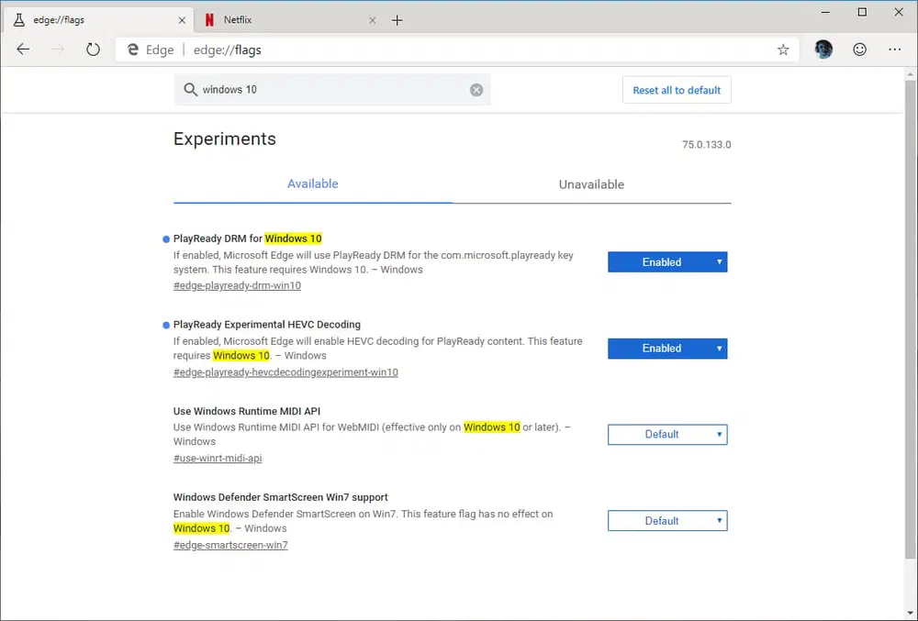The image size is (918, 621).
Task: Open the Windows Runtime MIDI API dropdown
Action: [667, 434]
